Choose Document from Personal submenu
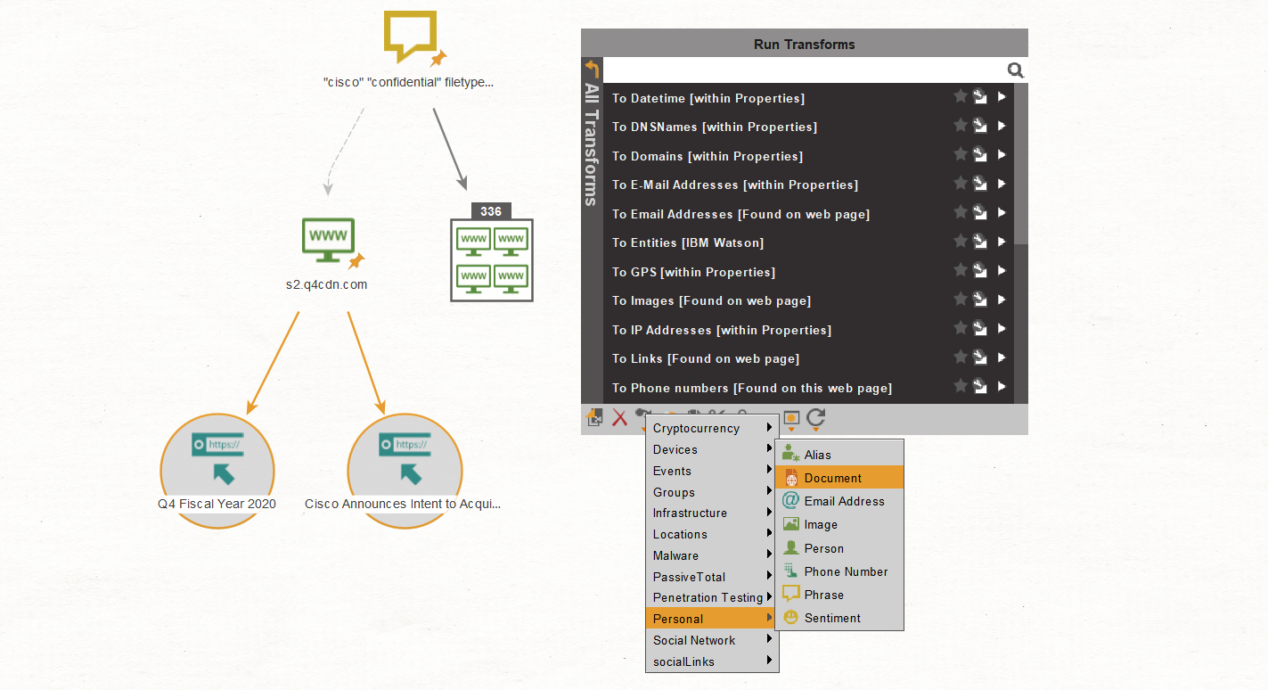1268x690 pixels. coord(839,478)
